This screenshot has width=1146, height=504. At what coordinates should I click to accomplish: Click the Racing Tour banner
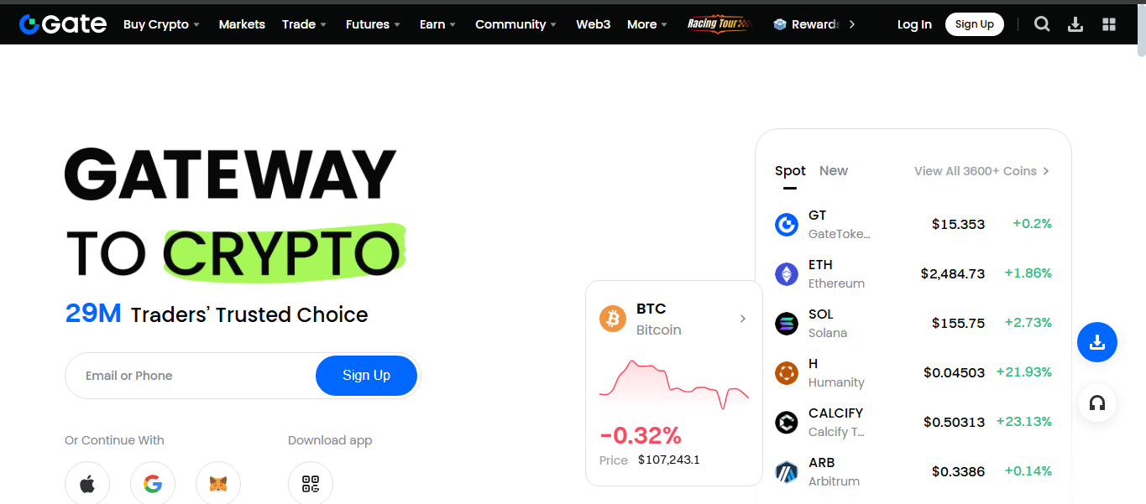click(x=719, y=24)
